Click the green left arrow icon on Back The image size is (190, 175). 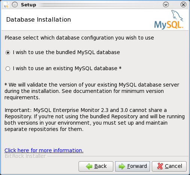[89, 166]
